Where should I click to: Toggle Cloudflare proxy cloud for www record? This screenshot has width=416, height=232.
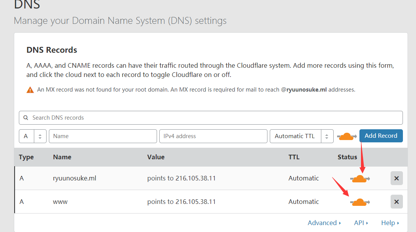tap(360, 202)
